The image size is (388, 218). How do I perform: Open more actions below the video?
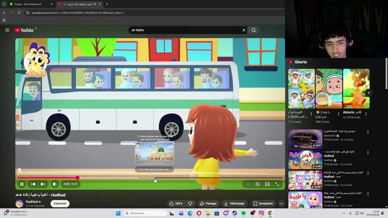[x=281, y=203]
